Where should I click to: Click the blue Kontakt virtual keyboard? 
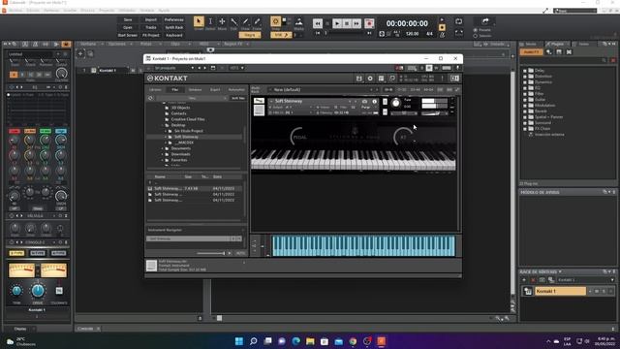[x=363, y=245]
